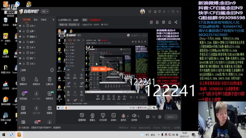Toggle visibility of 截屏 1 source
246x138 pixels.
click(20, 42)
